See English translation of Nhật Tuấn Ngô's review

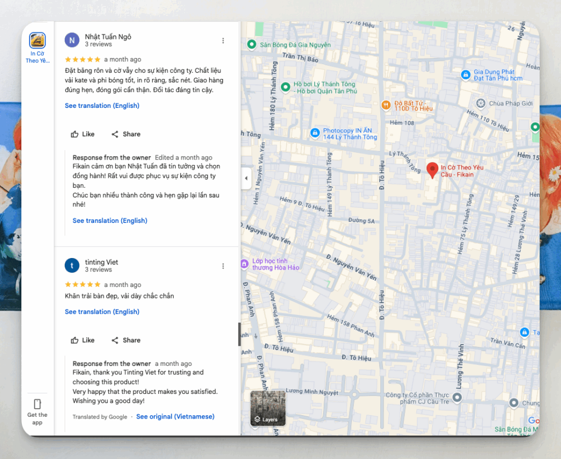(102, 106)
